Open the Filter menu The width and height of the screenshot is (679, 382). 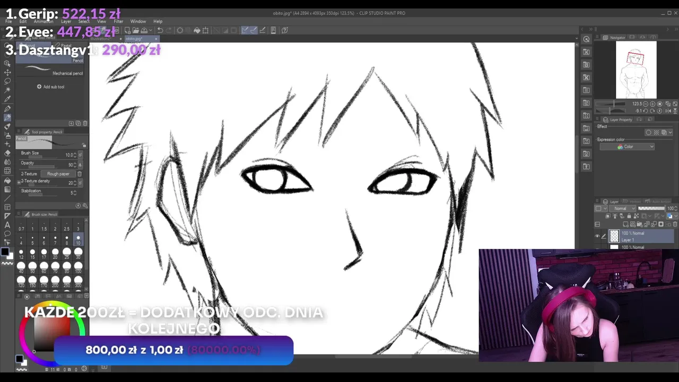click(118, 22)
